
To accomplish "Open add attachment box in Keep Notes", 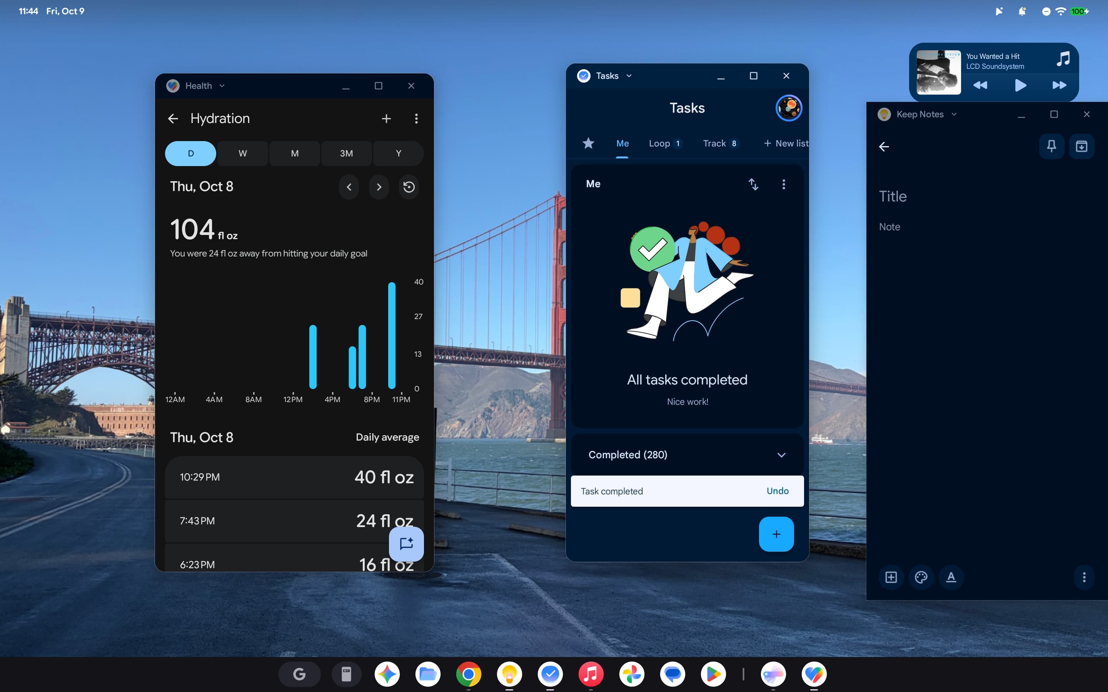I will point(891,577).
